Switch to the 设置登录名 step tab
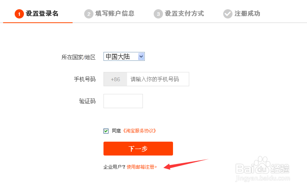The height and width of the screenshot is (189, 307). point(42,14)
